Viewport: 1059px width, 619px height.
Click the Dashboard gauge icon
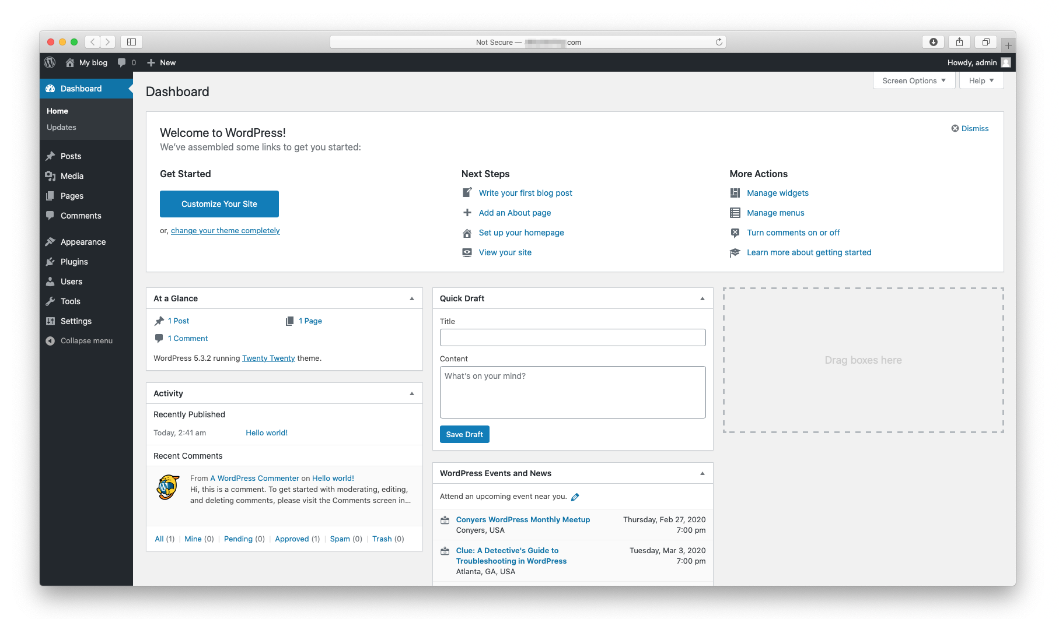pyautogui.click(x=51, y=89)
